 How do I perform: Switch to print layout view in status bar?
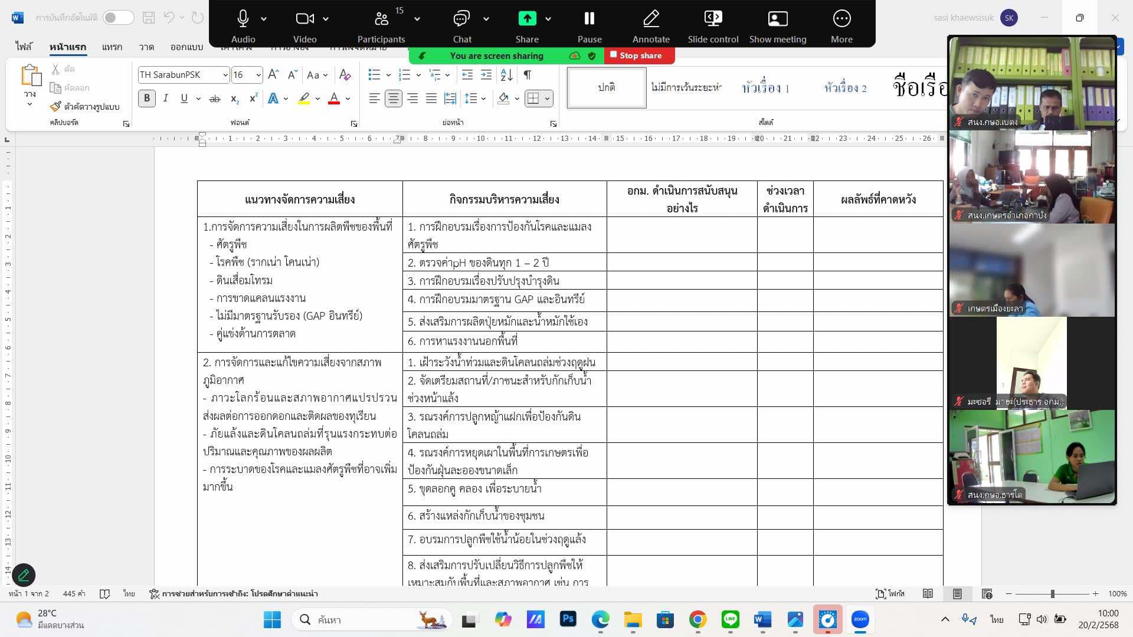click(957, 593)
